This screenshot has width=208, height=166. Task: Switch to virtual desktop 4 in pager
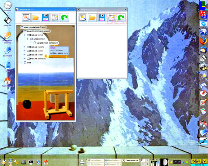pos(147,164)
